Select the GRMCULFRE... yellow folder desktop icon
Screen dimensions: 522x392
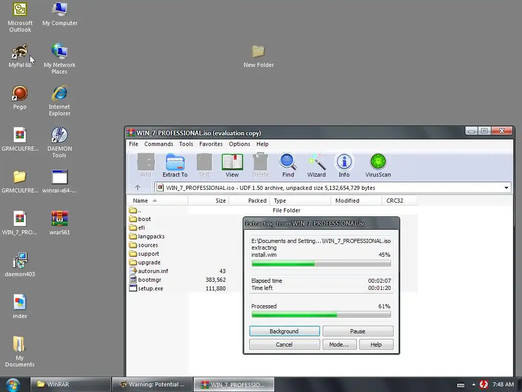click(20, 181)
